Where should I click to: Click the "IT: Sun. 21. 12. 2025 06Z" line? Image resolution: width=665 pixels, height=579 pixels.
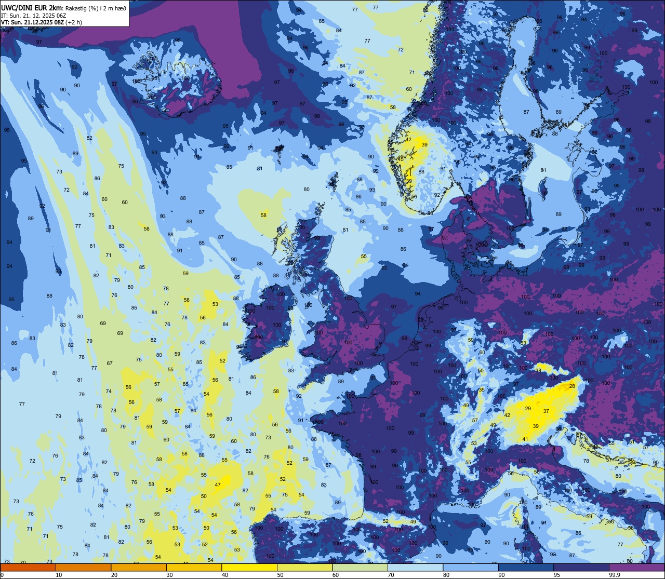(33, 16)
